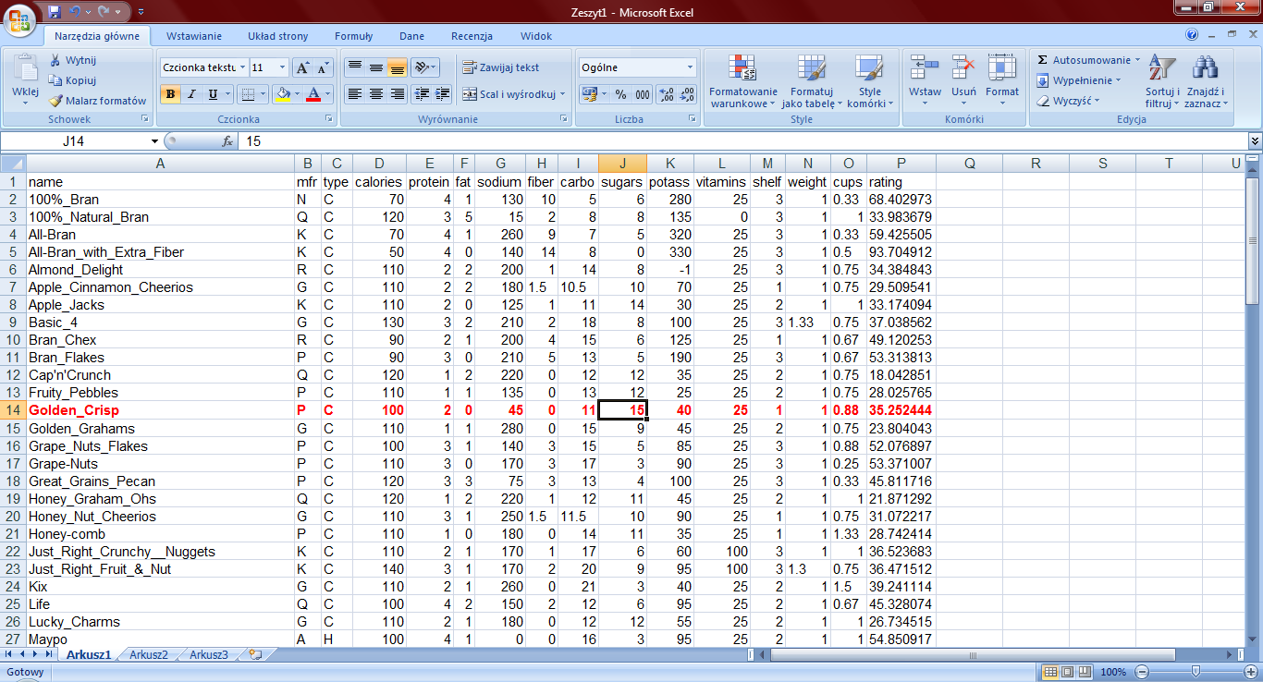
Task: Decrease the cell indent
Action: pos(422,94)
